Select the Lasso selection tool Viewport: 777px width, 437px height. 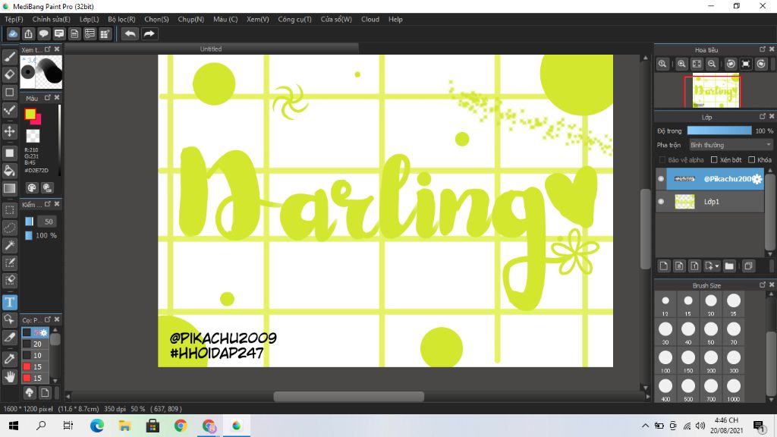coord(9,228)
